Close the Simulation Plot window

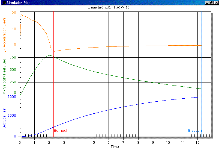(216, 3)
